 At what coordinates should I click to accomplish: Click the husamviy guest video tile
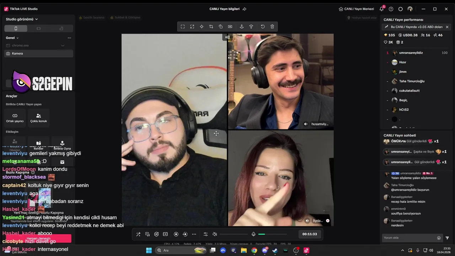(281, 81)
